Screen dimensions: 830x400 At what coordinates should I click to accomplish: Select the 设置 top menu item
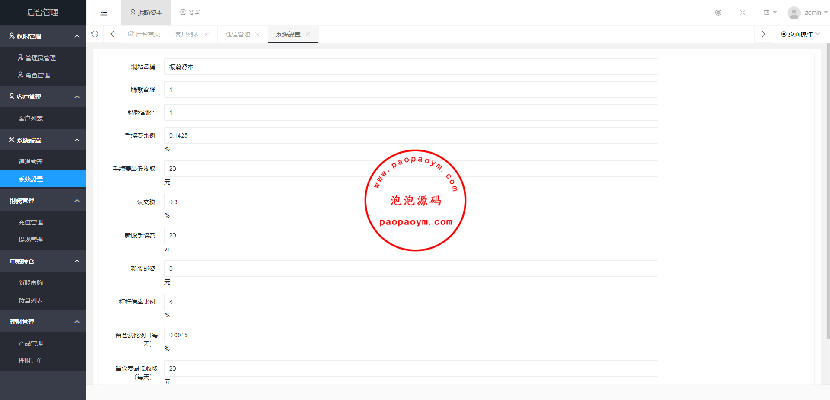point(190,13)
